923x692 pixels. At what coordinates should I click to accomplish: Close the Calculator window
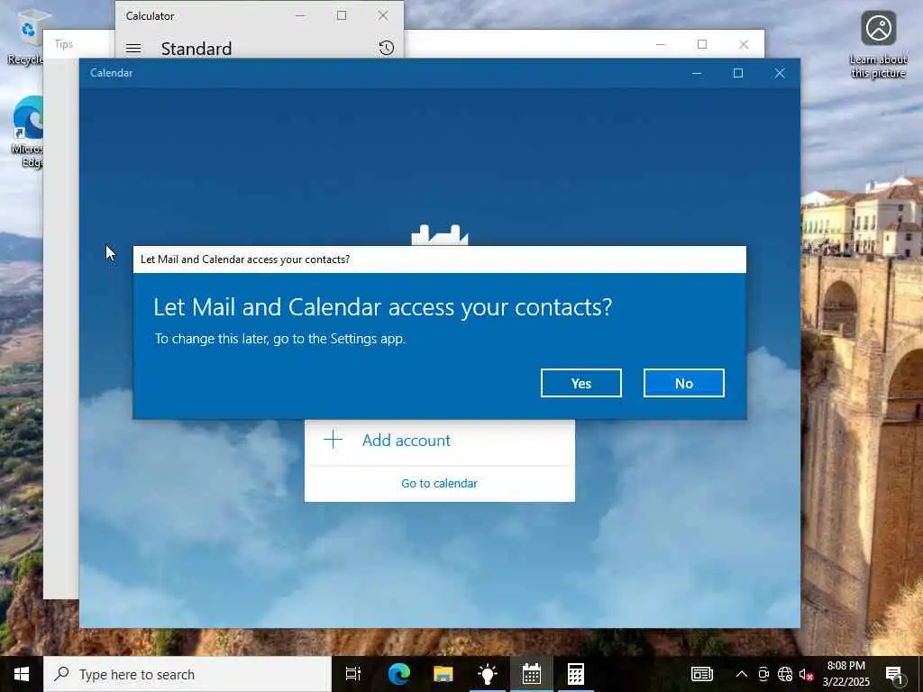pos(382,16)
